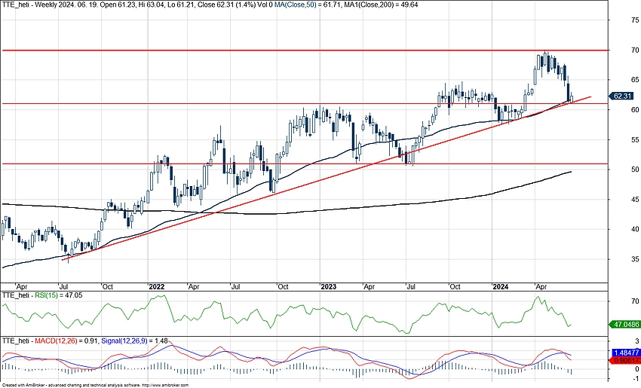Click the 2023 year label on time axis
The height and width of the screenshot is (388, 641).
click(x=328, y=287)
